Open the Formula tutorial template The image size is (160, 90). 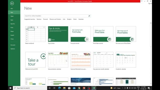coord(80,34)
